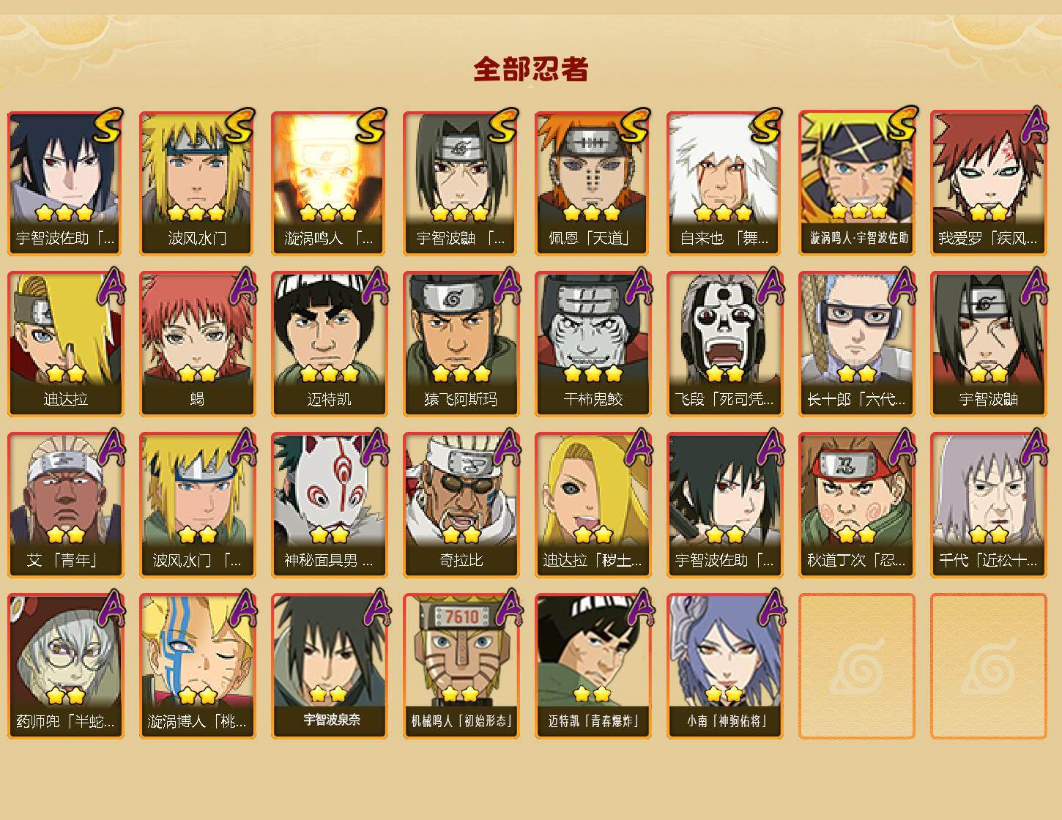Open the 机械鸣人「初始形态」 card
The height and width of the screenshot is (820, 1062).
[461, 666]
